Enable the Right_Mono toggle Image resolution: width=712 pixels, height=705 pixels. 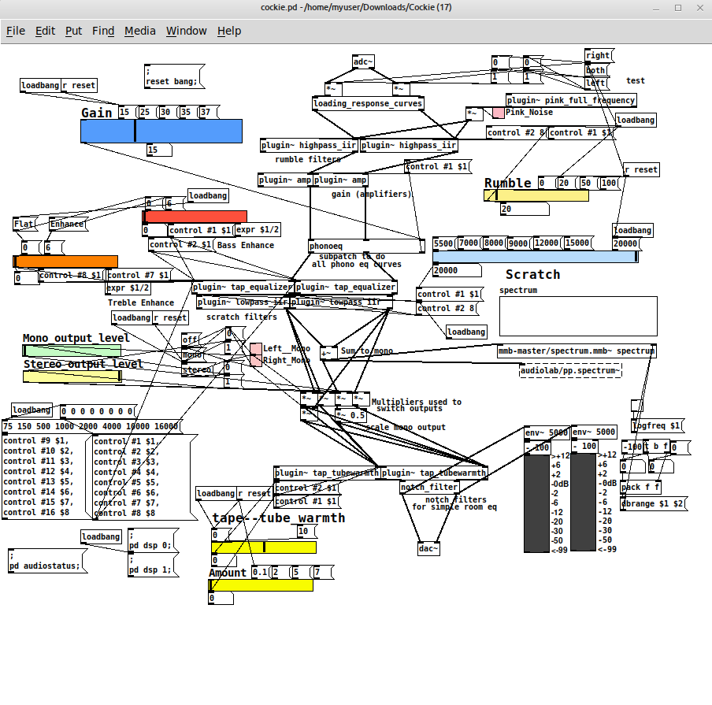pyautogui.click(x=256, y=361)
